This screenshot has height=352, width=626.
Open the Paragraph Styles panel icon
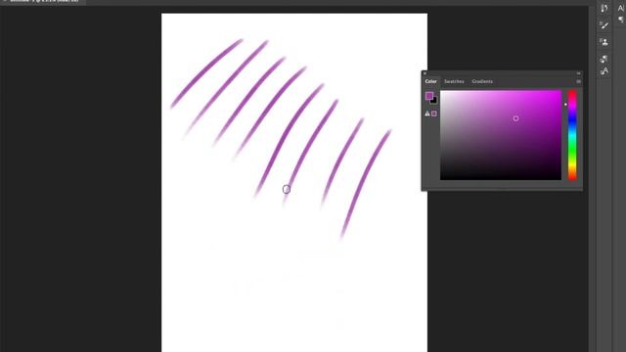(604, 59)
